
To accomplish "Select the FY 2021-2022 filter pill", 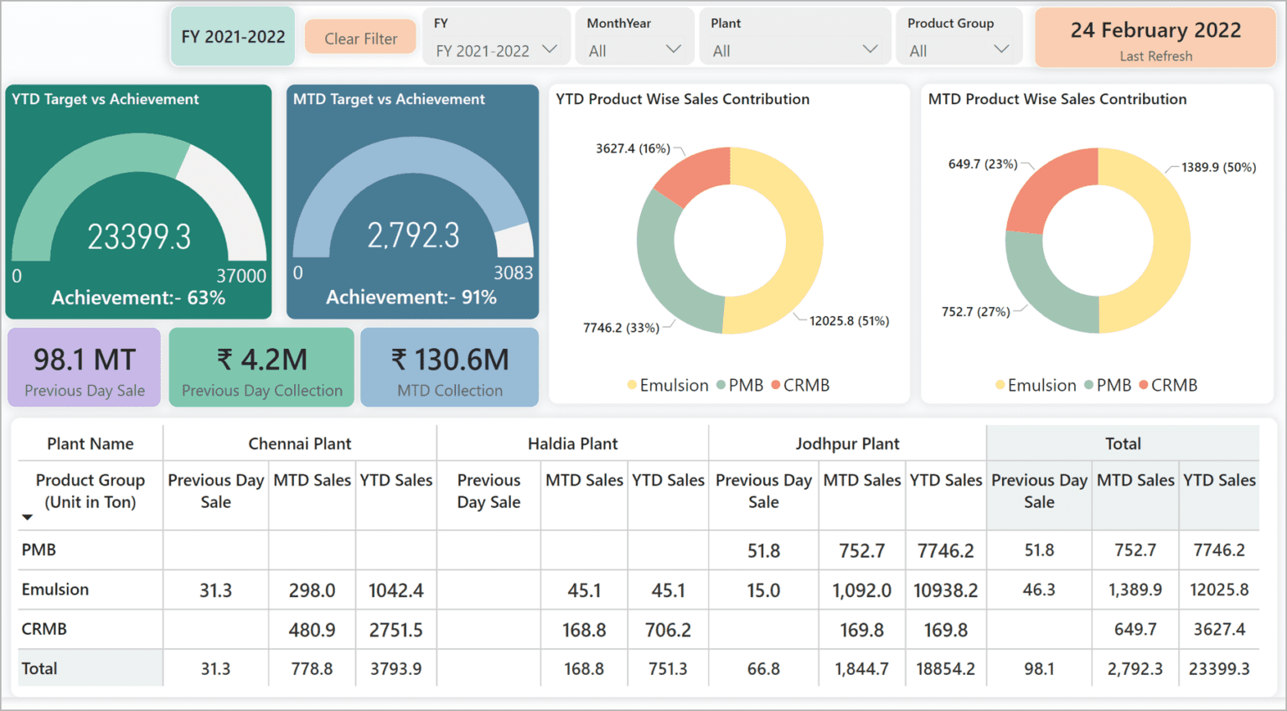I will tap(232, 36).
